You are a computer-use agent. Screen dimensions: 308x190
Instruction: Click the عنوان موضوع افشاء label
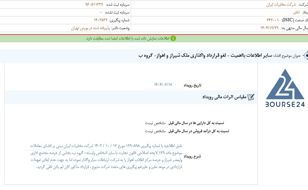coord(287,56)
